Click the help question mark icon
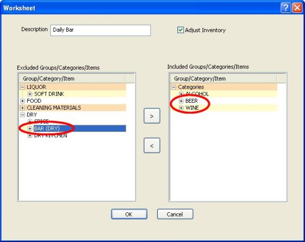 [x=286, y=8]
